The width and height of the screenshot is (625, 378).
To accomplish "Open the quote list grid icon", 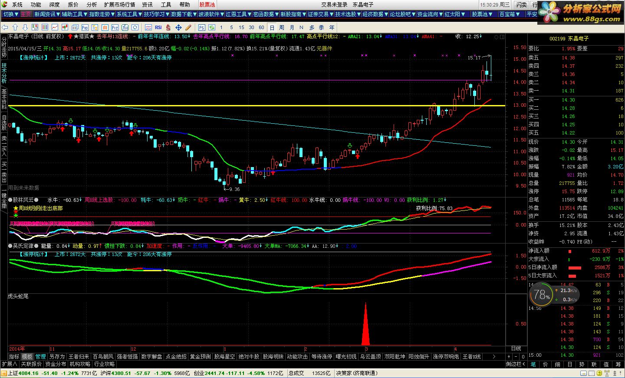I will click(45, 27).
